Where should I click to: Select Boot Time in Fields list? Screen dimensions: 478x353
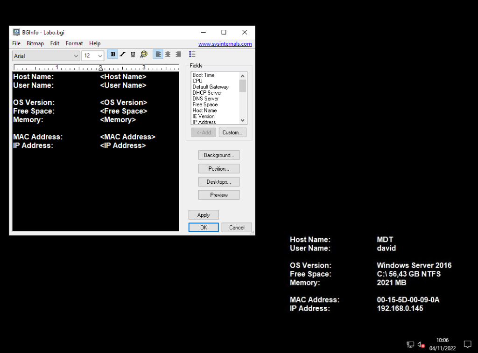coord(204,75)
